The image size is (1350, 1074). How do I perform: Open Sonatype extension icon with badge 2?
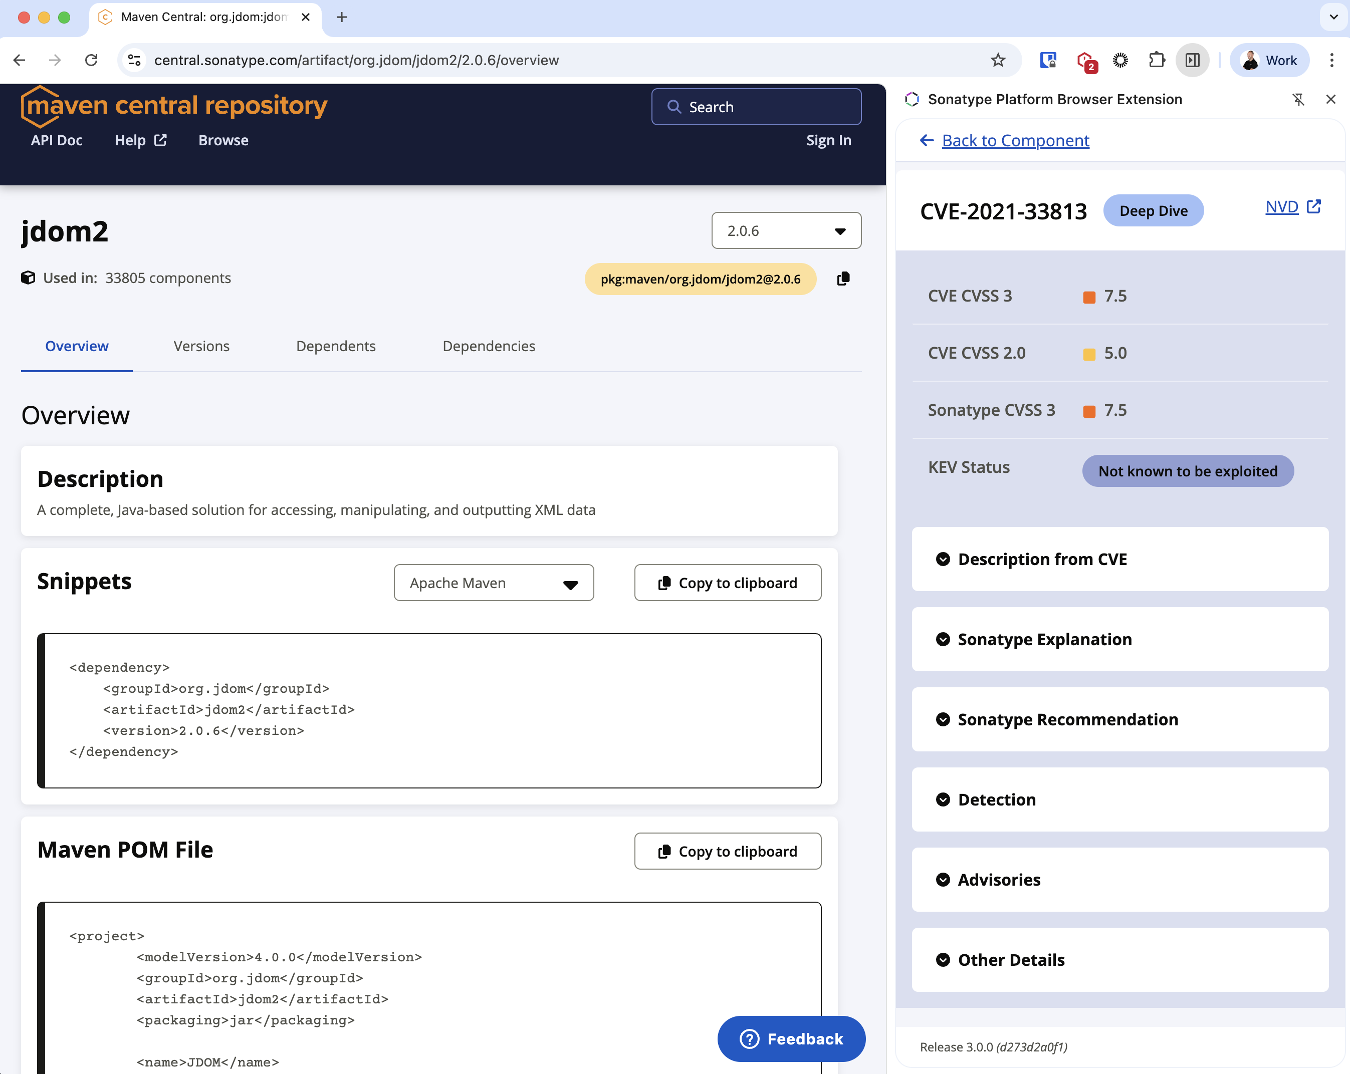(1086, 61)
